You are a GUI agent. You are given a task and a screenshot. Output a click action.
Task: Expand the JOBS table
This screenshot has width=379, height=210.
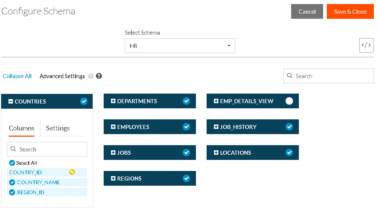tap(113, 153)
